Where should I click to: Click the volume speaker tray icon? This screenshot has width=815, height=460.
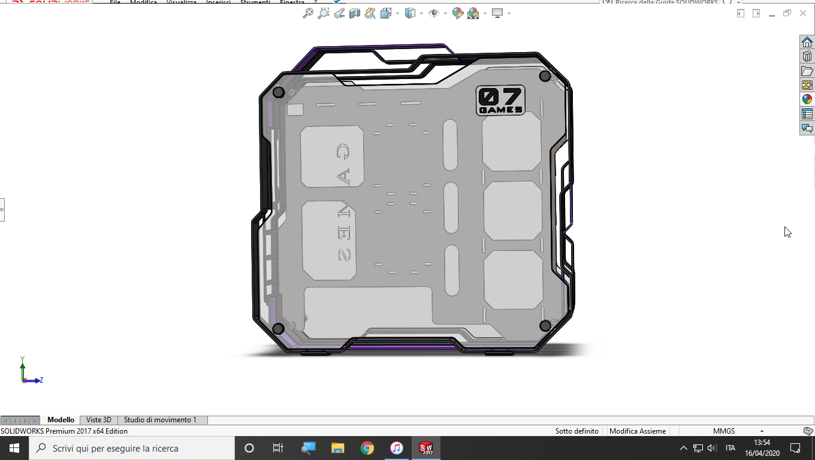tap(712, 448)
